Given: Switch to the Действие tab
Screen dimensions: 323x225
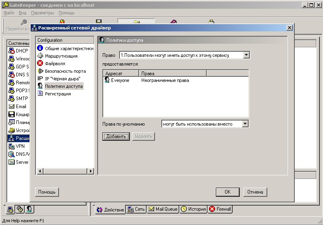Looking at the screenshot, I should tap(110, 209).
